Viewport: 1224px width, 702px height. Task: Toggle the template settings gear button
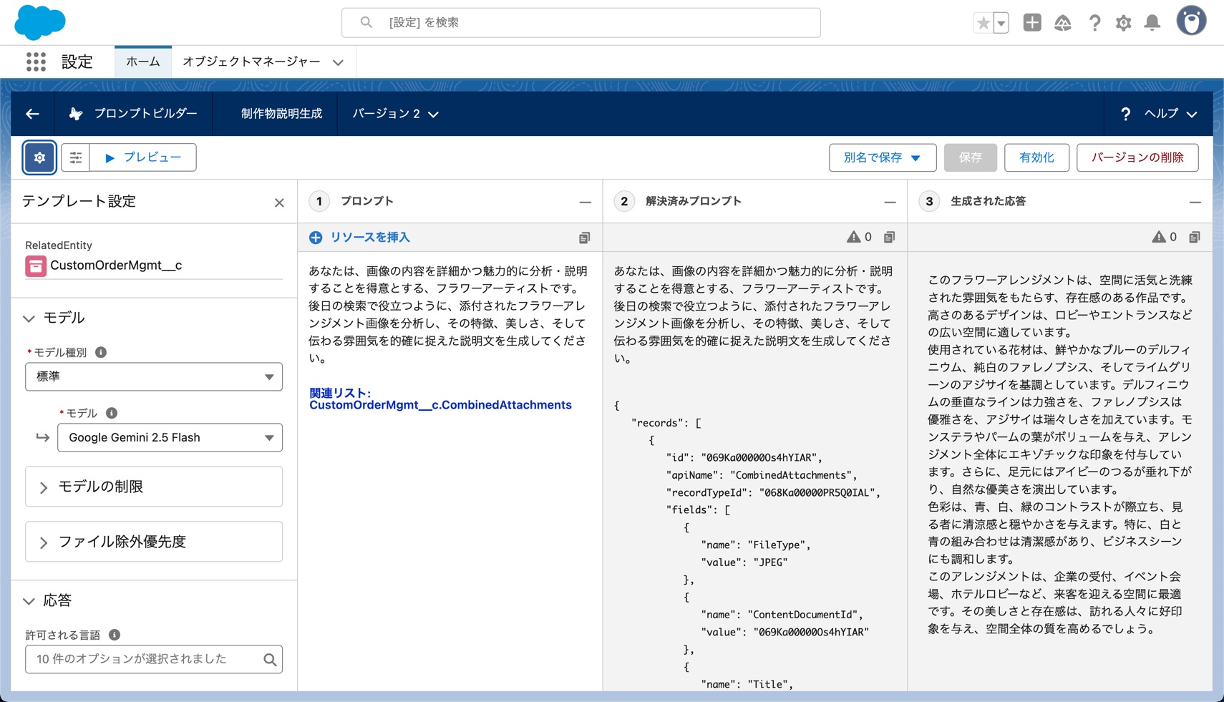(39, 157)
